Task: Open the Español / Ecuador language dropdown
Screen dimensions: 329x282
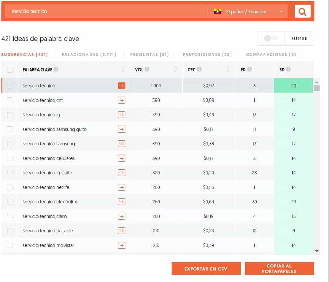Action: pyautogui.click(x=248, y=11)
